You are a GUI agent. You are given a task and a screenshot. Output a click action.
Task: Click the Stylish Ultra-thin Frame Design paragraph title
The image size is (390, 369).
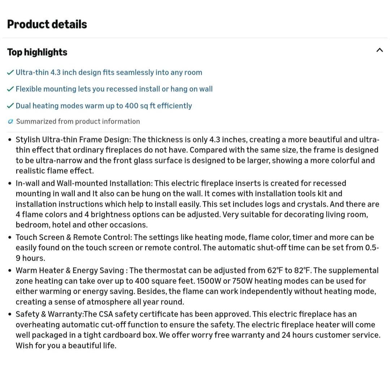(x=73, y=140)
